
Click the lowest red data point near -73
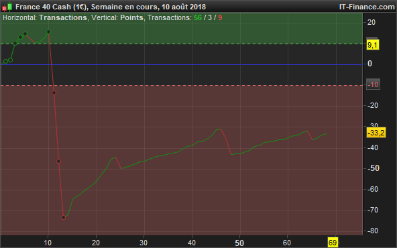(63, 217)
